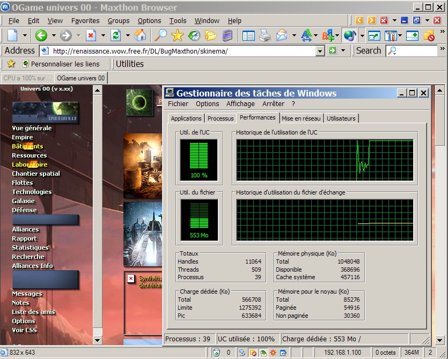Viewport: 448px width, 359px height.
Task: Open the Messages link in sidebar
Action: pyautogui.click(x=27, y=294)
